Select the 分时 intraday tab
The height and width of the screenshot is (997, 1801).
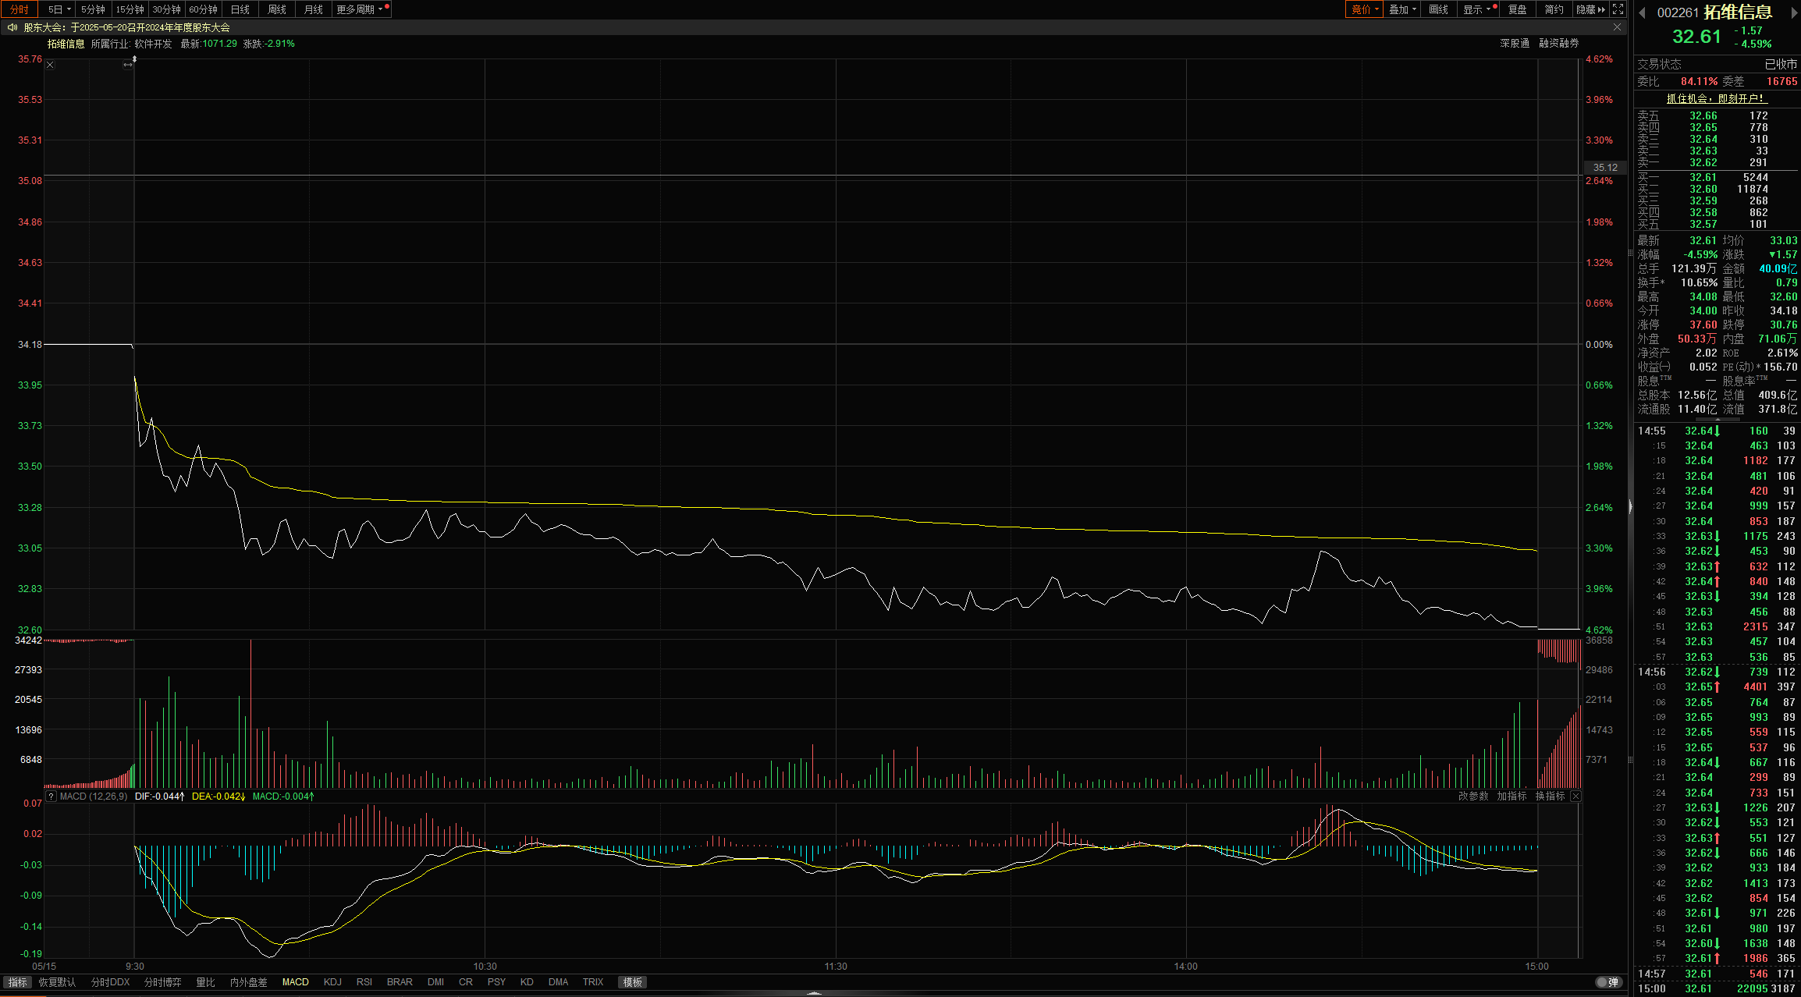point(20,9)
